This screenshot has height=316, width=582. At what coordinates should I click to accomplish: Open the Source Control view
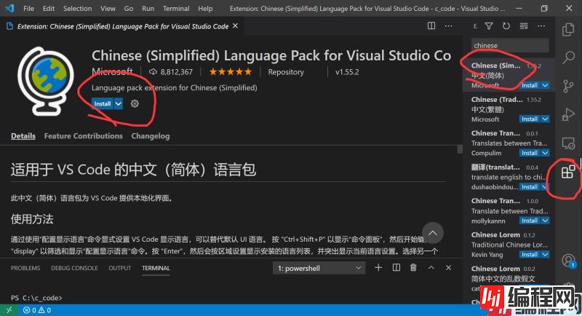click(x=568, y=86)
